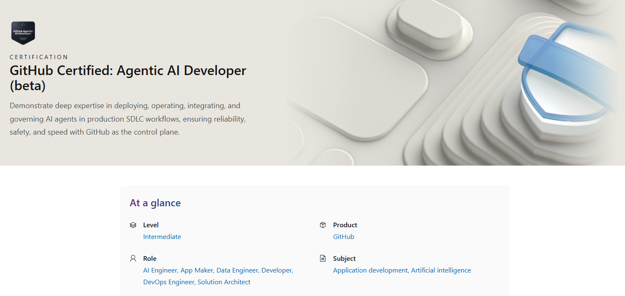This screenshot has width=625, height=296.
Task: Open the Intermediate level link
Action: (162, 237)
